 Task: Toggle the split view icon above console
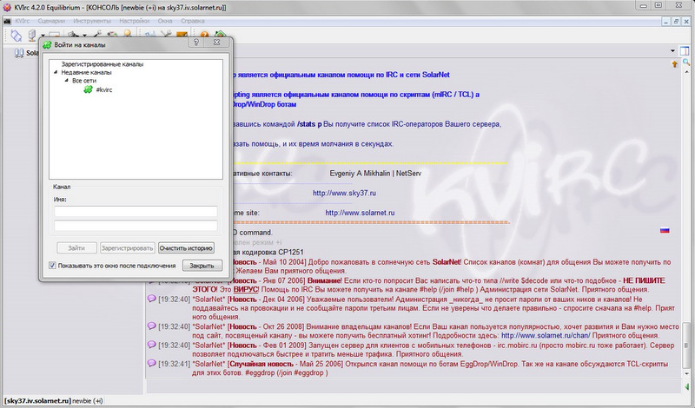pos(685,51)
